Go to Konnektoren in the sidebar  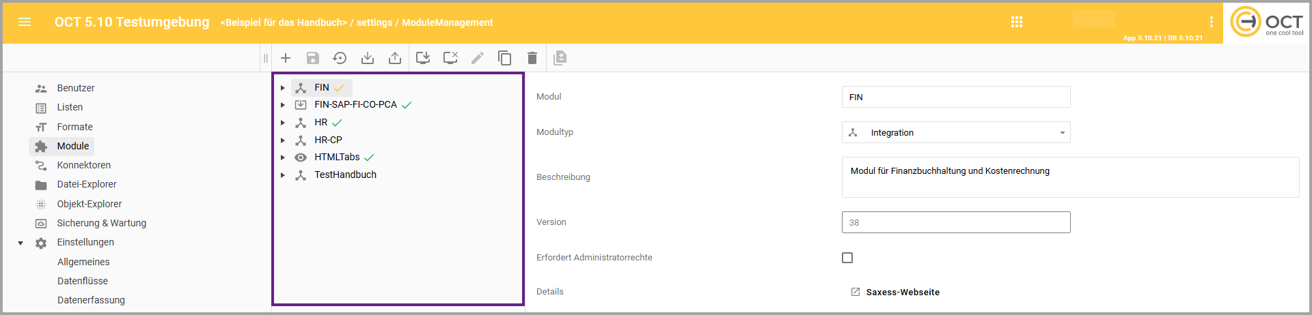[83, 165]
